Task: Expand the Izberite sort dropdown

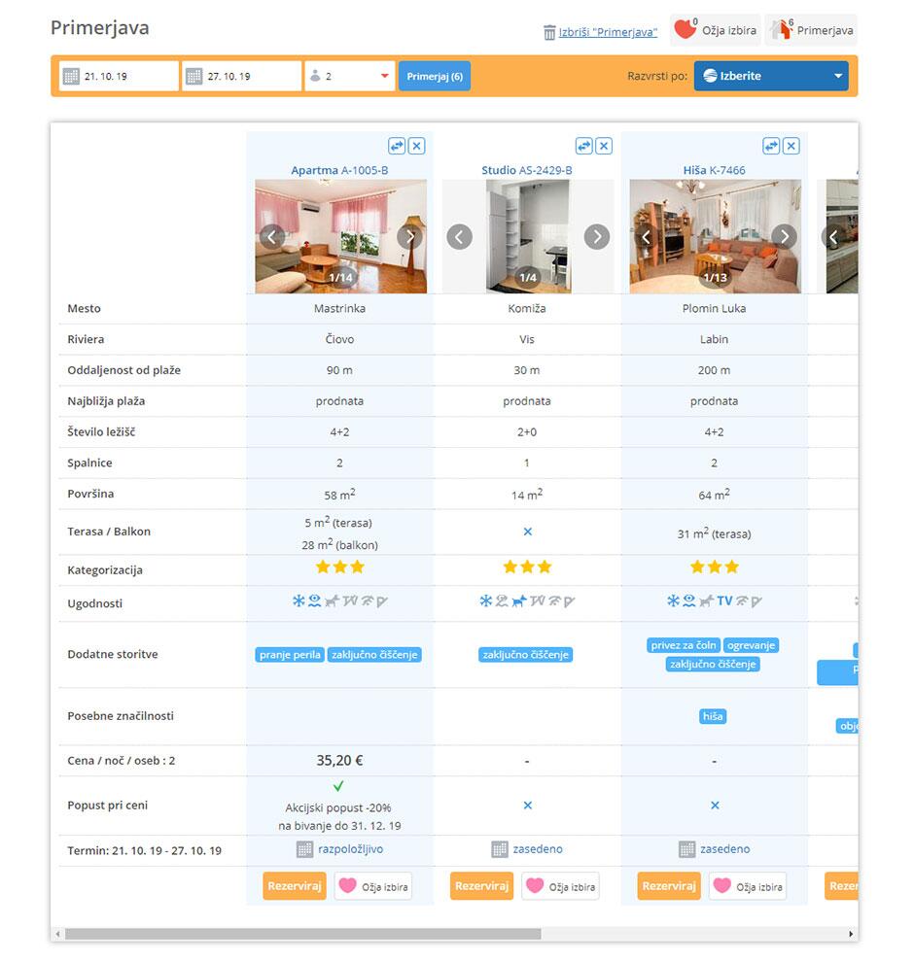Action: (770, 76)
